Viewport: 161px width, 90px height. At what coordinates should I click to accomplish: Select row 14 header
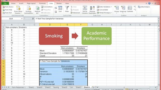(3, 61)
